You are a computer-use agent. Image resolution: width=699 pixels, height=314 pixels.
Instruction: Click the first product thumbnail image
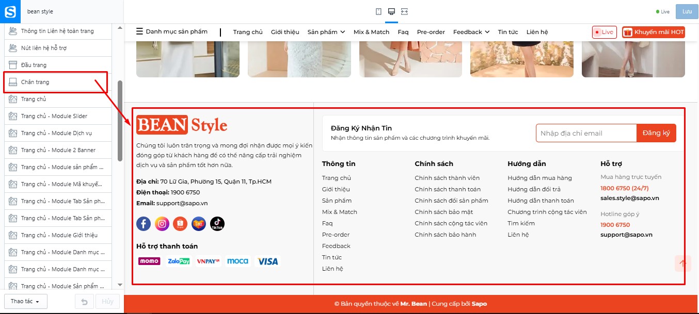click(187, 59)
